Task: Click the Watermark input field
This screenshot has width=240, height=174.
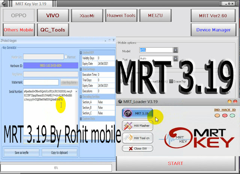Action: point(41,82)
